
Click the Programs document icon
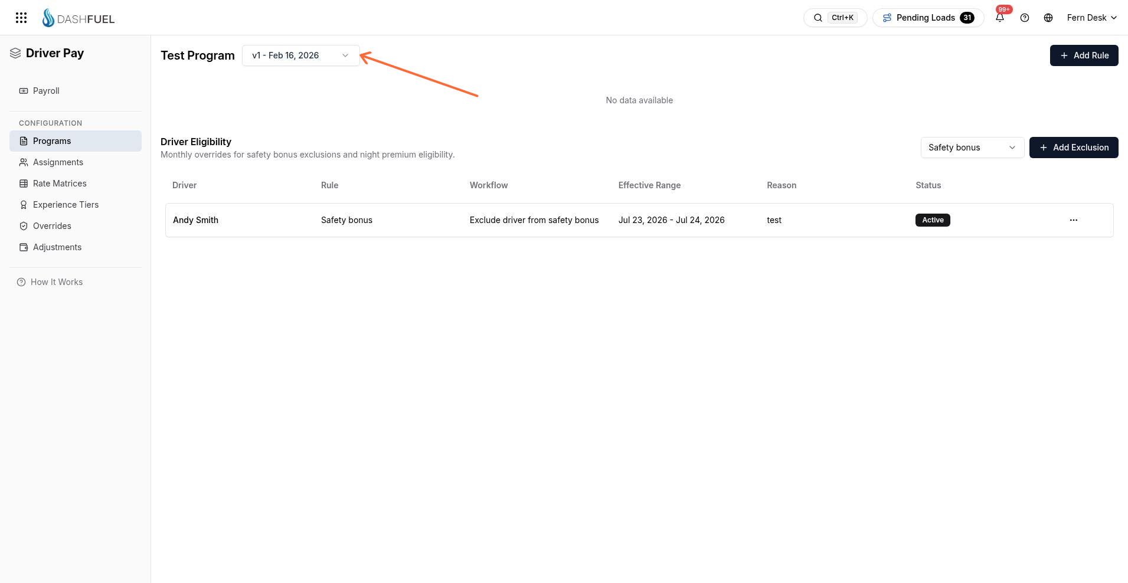click(x=24, y=141)
